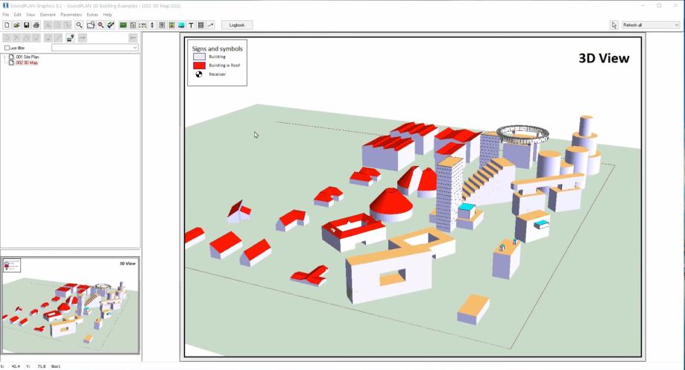Open the Element menu
This screenshot has height=370, width=685.
(48, 14)
